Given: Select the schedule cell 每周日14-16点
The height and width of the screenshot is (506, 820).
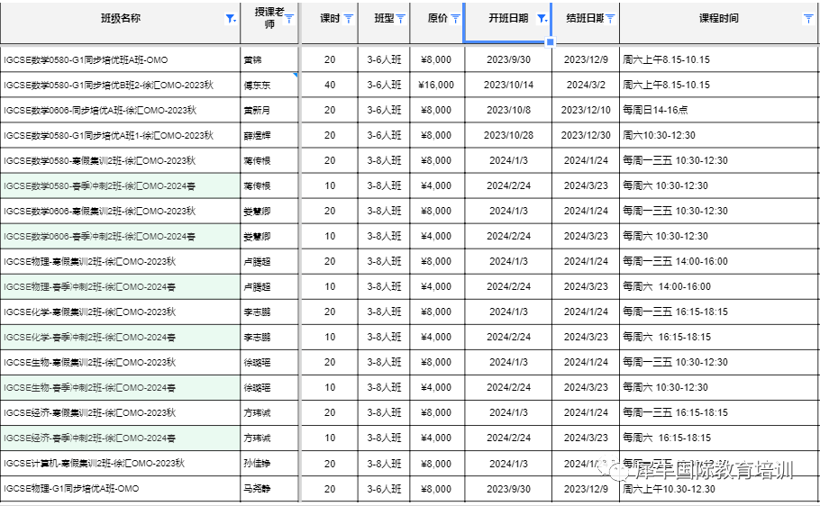Looking at the screenshot, I should pyautogui.click(x=720, y=110).
